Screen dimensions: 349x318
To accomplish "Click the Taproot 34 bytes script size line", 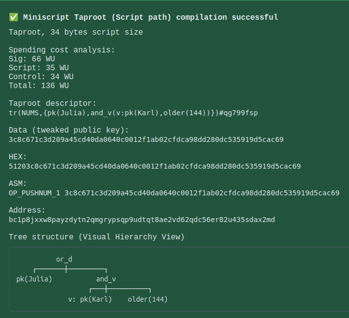I will (76, 32).
